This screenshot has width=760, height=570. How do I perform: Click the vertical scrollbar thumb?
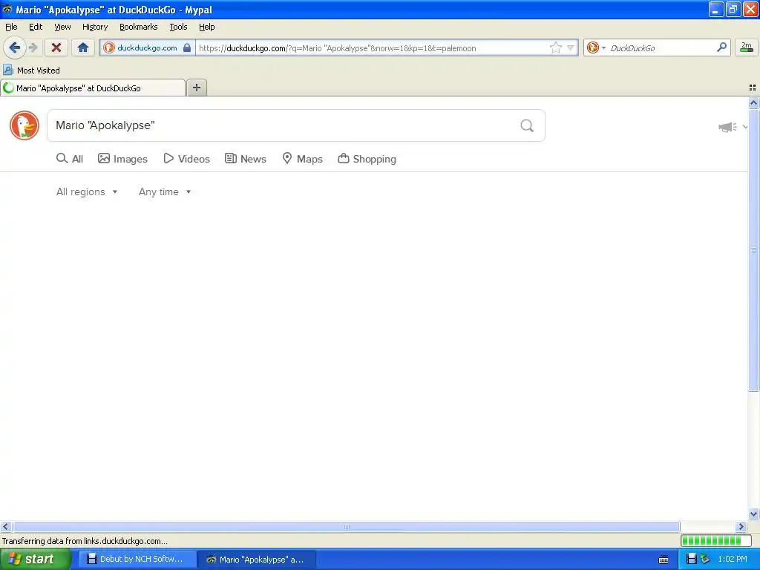(753, 249)
